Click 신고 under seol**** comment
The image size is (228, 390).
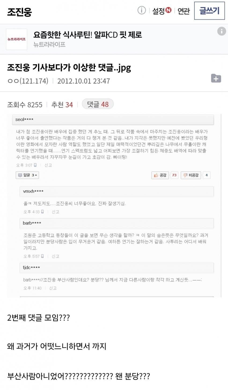pos(48,165)
